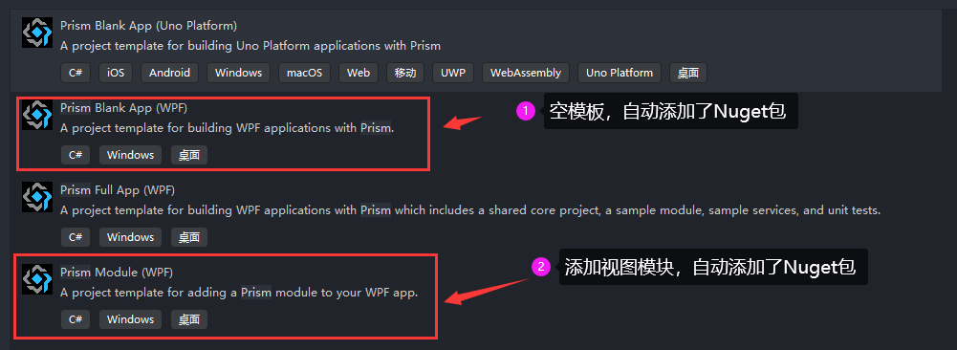Click the Prism Full App (WPF) icon
The height and width of the screenshot is (350, 957).
click(x=37, y=197)
